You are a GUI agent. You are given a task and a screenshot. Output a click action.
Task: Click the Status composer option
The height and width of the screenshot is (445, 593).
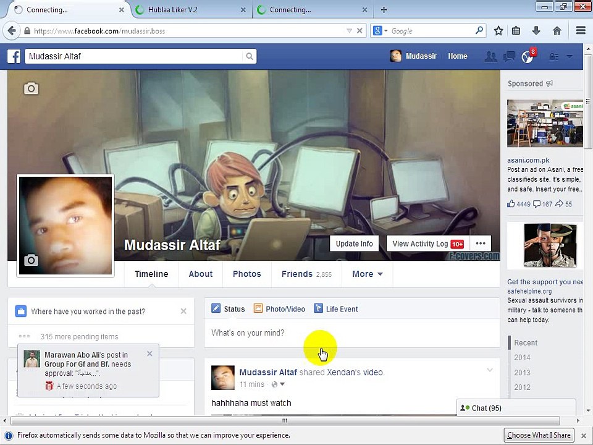point(228,309)
